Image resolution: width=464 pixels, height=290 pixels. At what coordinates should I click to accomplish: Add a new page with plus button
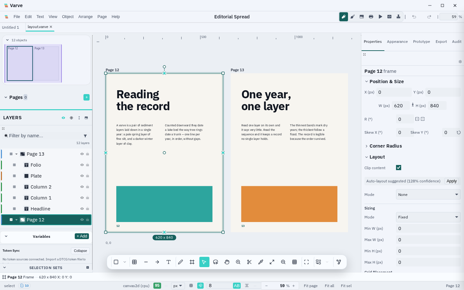[x=86, y=97]
